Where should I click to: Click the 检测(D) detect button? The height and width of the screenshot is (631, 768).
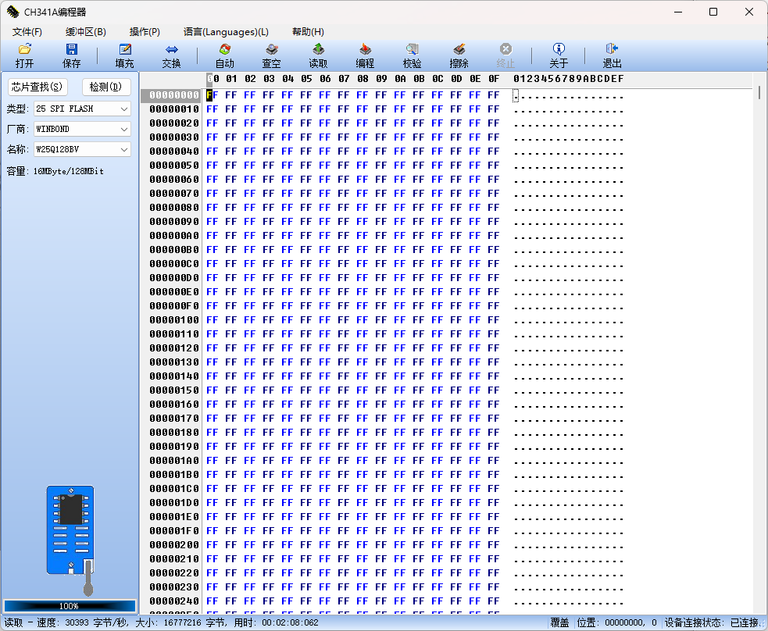tap(105, 87)
